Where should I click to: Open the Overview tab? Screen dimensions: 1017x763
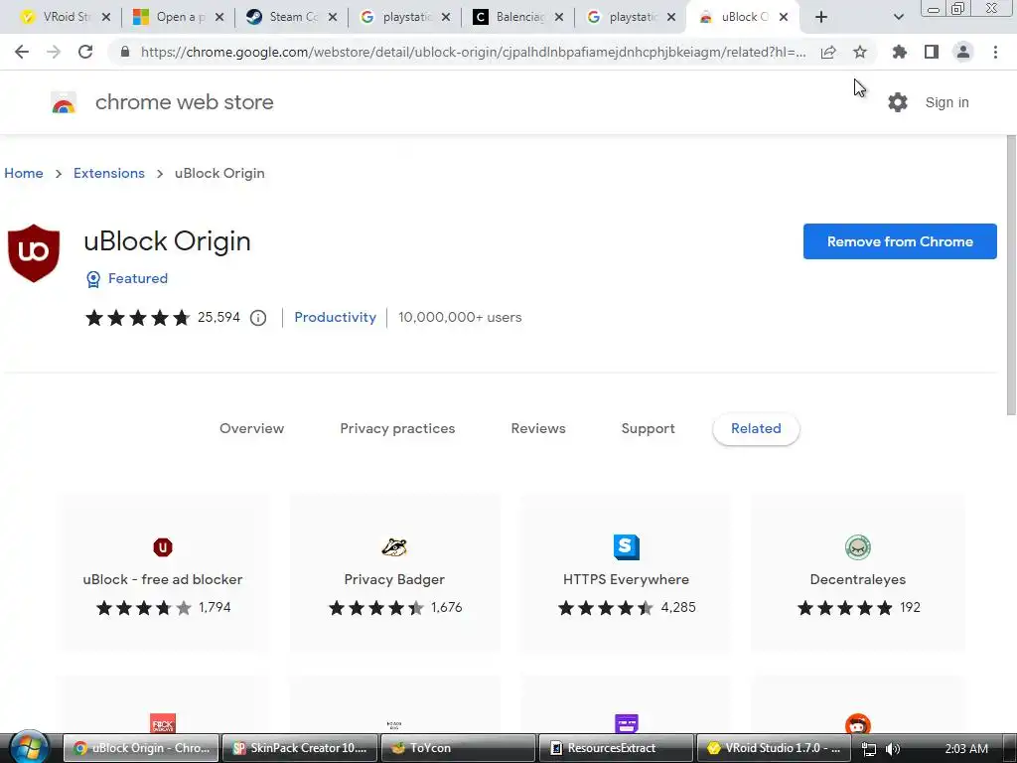251,428
